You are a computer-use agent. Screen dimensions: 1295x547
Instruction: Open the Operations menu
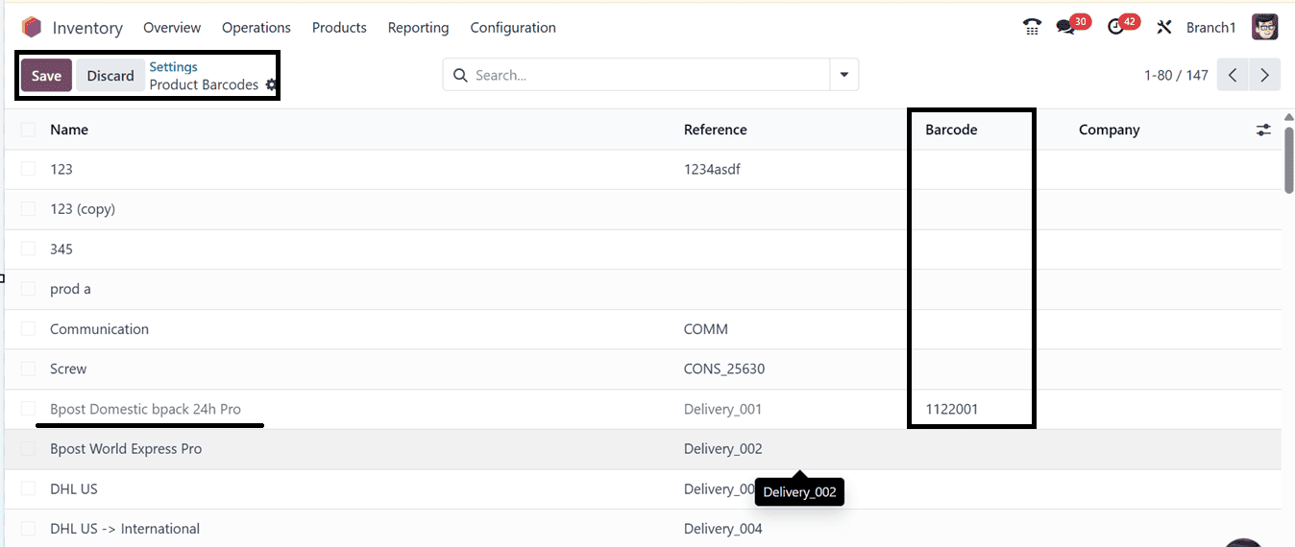coord(257,28)
